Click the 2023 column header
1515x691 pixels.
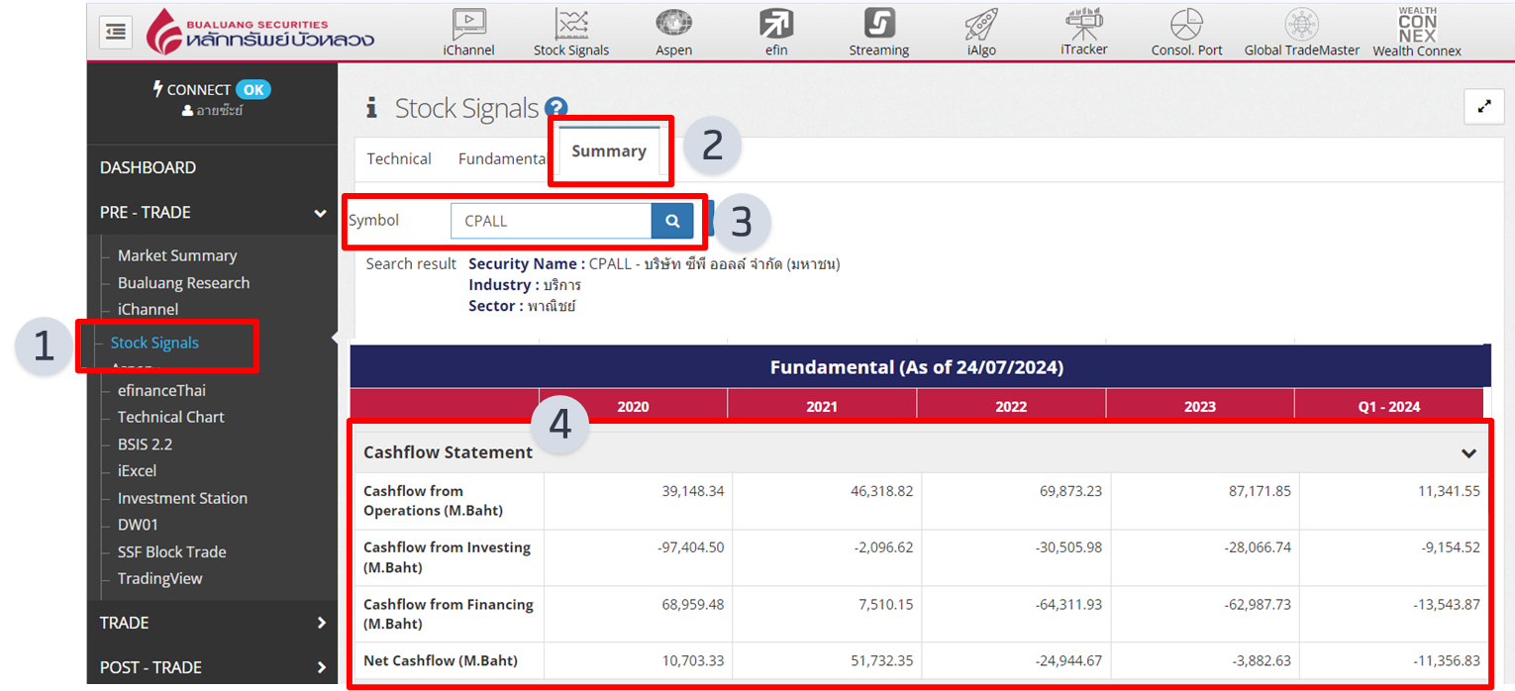click(1200, 406)
